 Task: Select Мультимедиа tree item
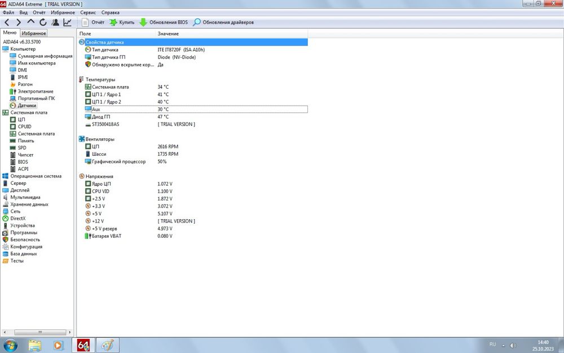coord(21,197)
